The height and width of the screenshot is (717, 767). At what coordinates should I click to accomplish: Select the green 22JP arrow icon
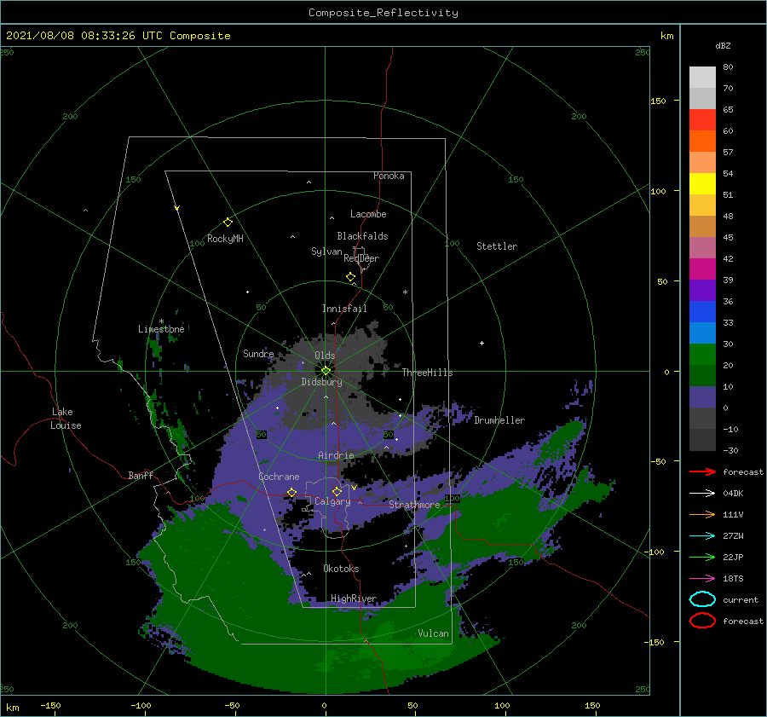[x=702, y=557]
